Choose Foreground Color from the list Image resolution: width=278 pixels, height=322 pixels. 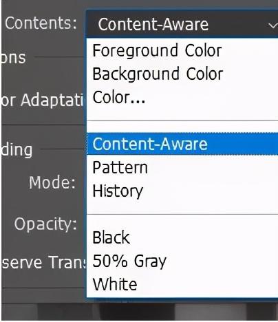[182, 50]
